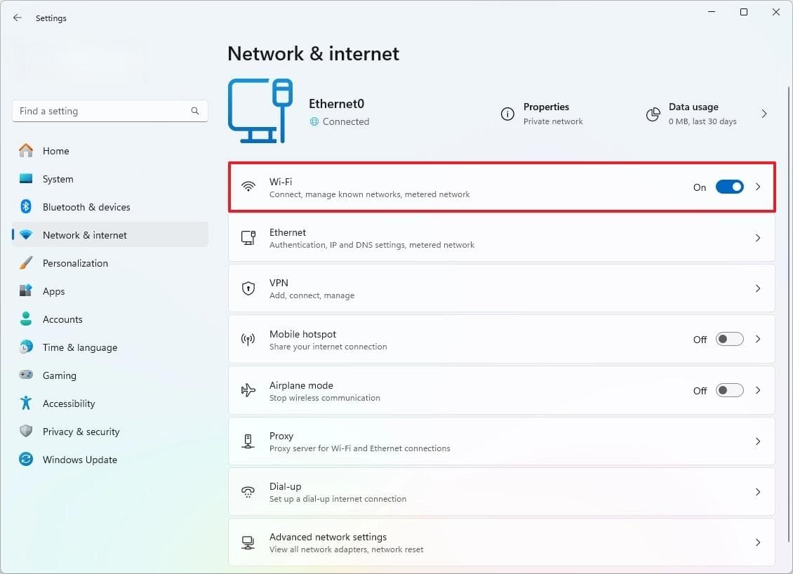Click the Dial-up phone icon
Image resolution: width=793 pixels, height=574 pixels.
click(248, 492)
